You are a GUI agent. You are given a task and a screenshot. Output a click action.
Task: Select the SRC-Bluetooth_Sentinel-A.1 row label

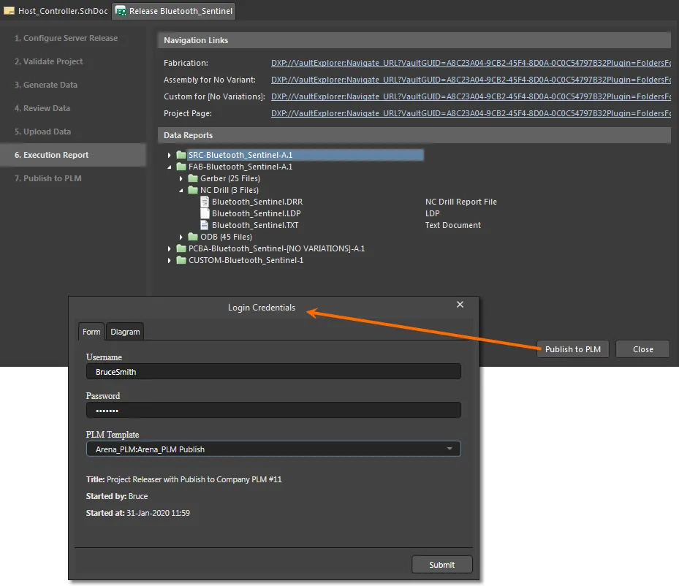coord(240,155)
